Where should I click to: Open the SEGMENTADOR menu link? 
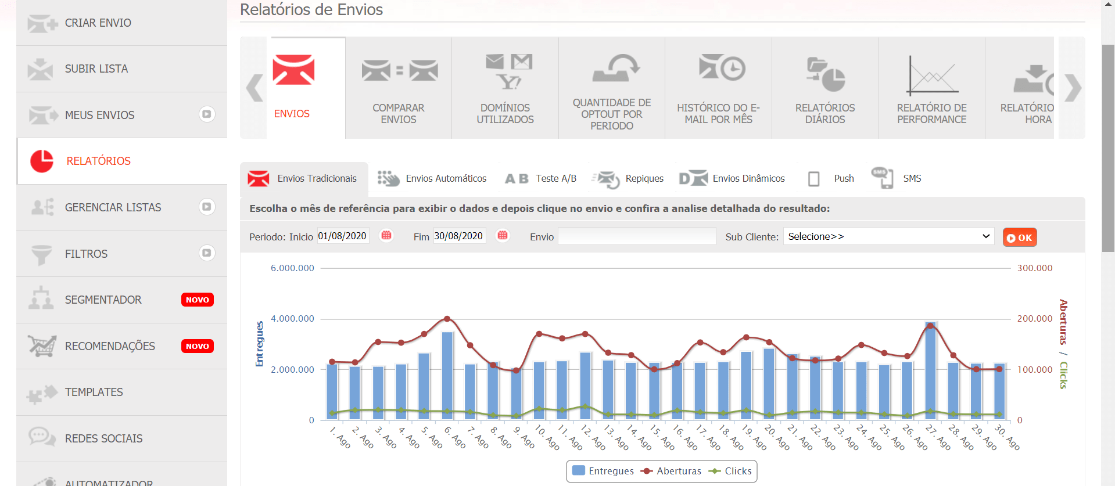tap(103, 300)
